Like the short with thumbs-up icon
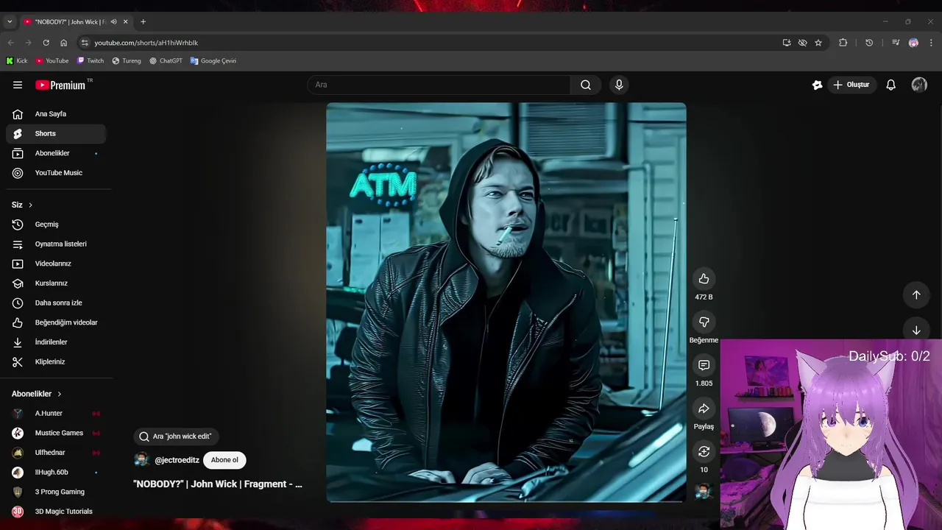Image resolution: width=942 pixels, height=530 pixels. point(704,278)
